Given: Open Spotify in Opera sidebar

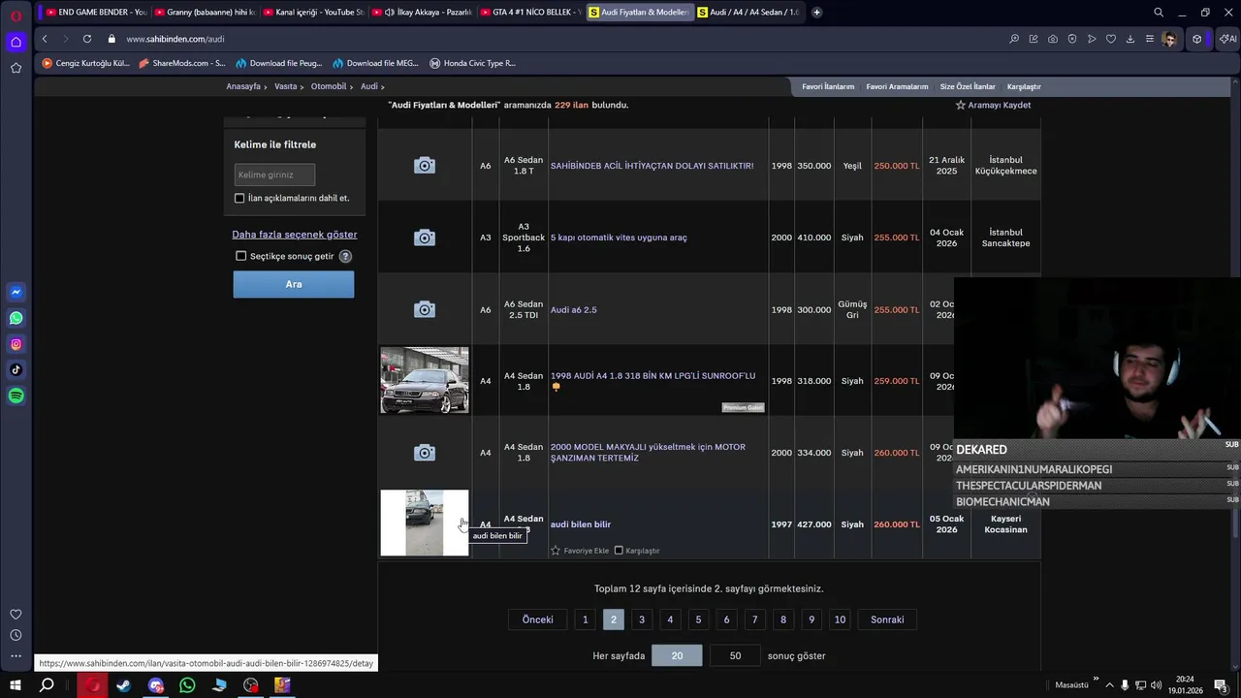Looking at the screenshot, I should (x=16, y=396).
